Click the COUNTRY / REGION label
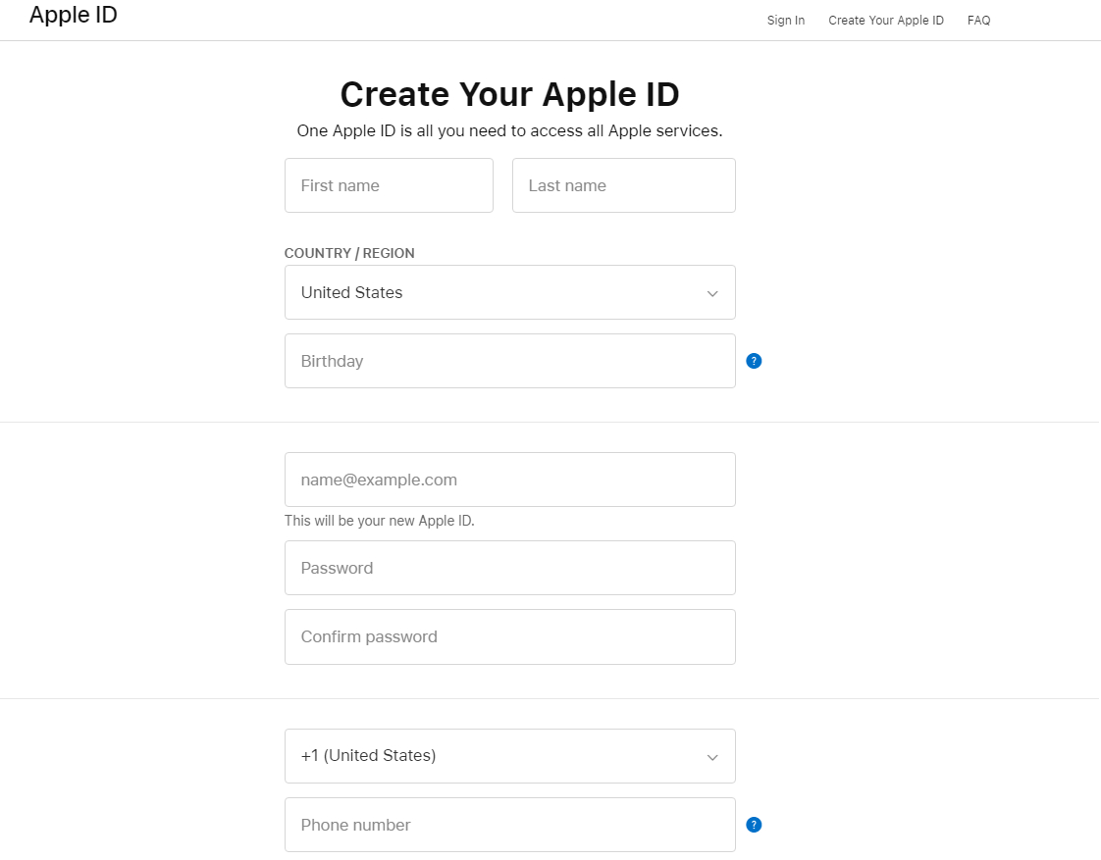 pos(349,253)
